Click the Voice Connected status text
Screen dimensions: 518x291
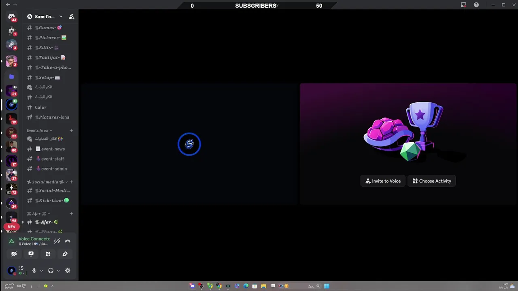34,239
